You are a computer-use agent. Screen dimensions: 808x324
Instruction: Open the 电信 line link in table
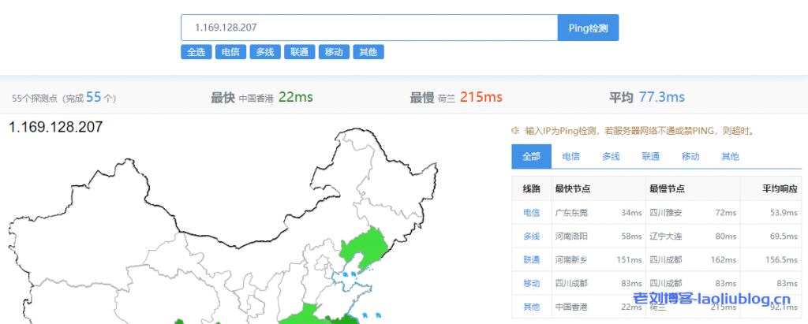pos(531,213)
